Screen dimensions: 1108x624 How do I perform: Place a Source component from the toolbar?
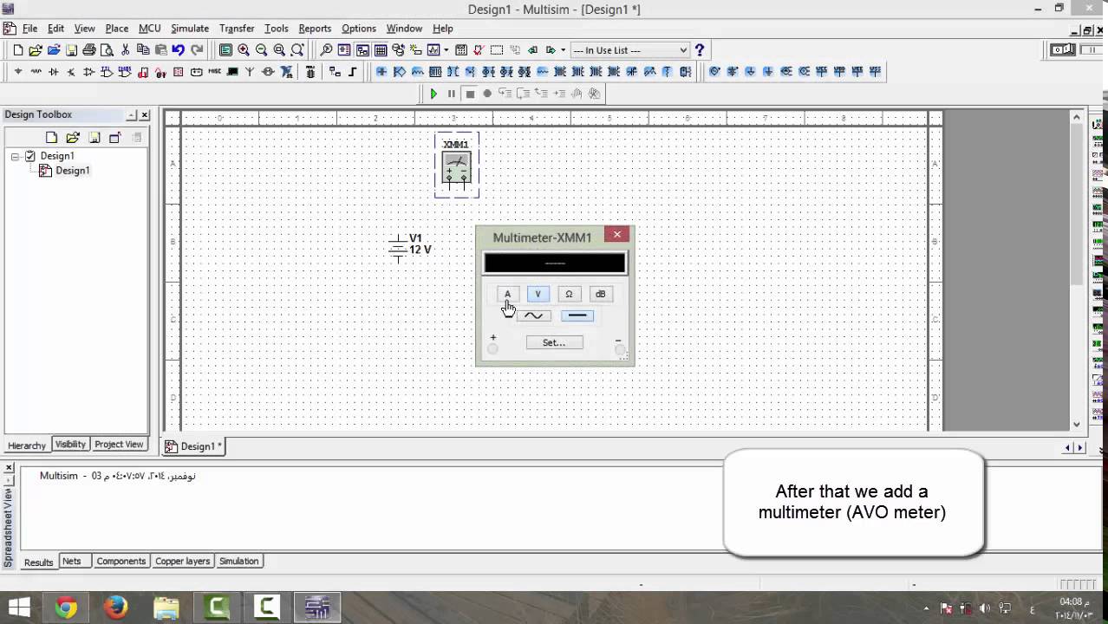[x=18, y=72]
